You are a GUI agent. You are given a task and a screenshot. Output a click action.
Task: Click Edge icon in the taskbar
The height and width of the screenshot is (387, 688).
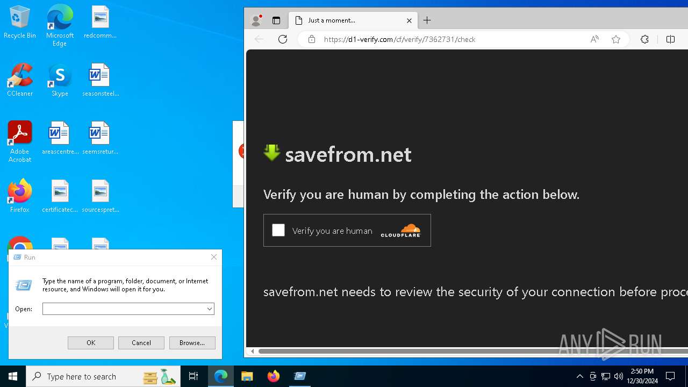click(221, 376)
